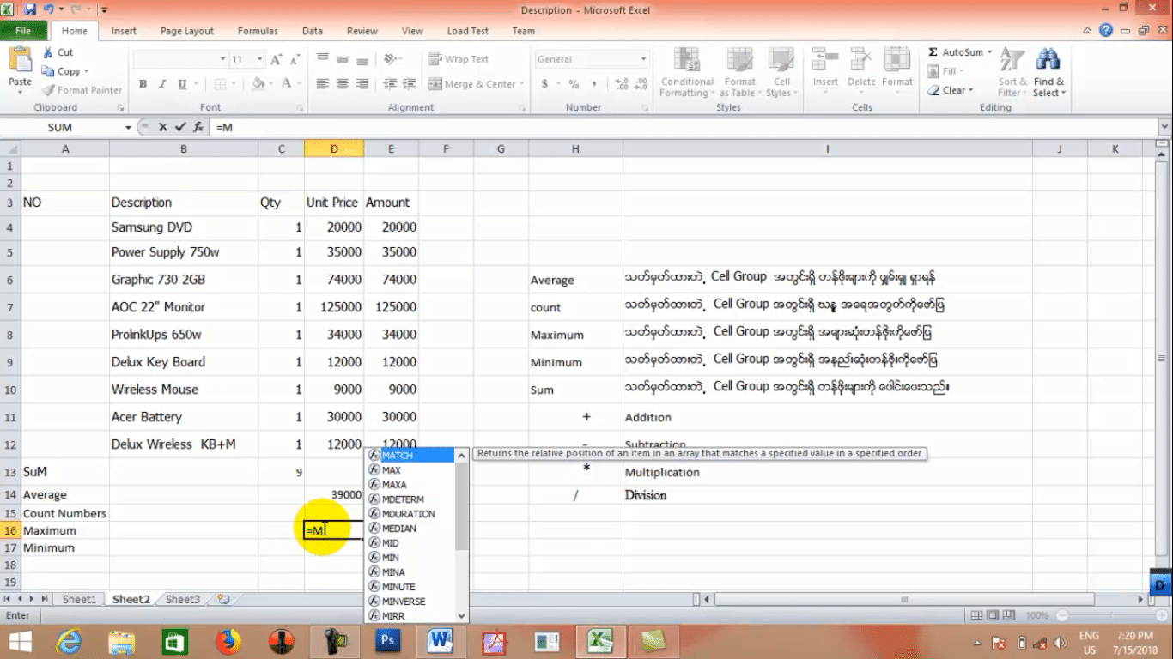1173x659 pixels.
Task: Open the AutoSum dropdown arrow
Action: click(x=989, y=52)
